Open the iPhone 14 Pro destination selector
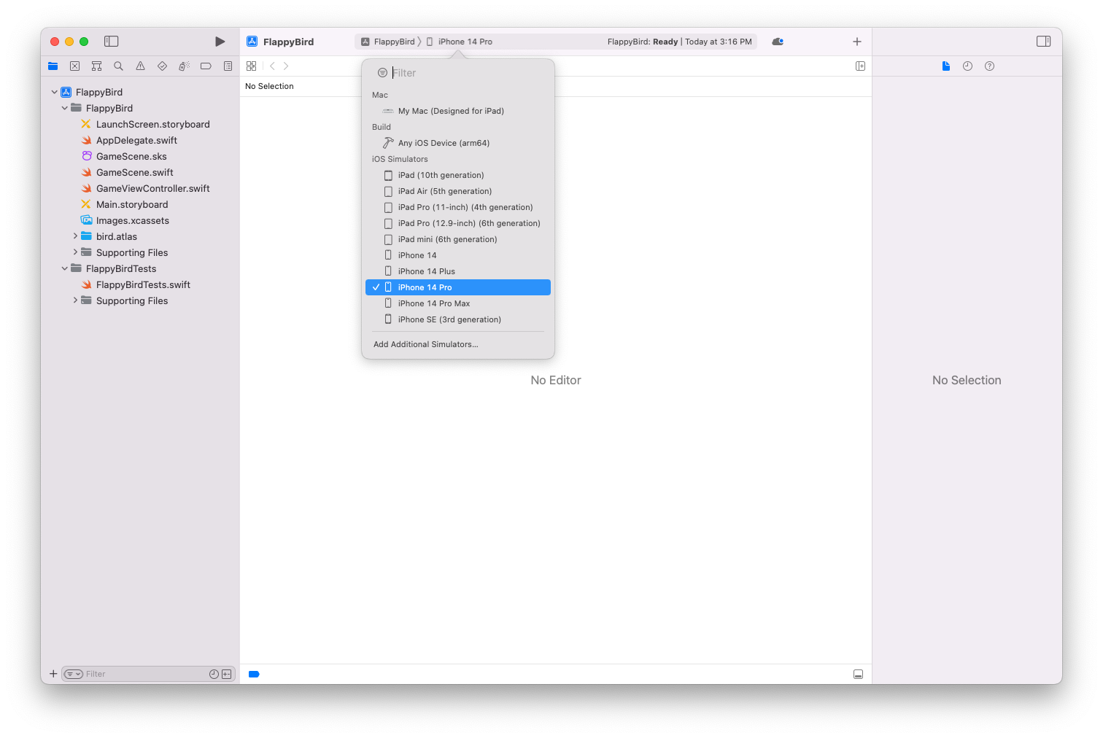The width and height of the screenshot is (1103, 738). (460, 42)
